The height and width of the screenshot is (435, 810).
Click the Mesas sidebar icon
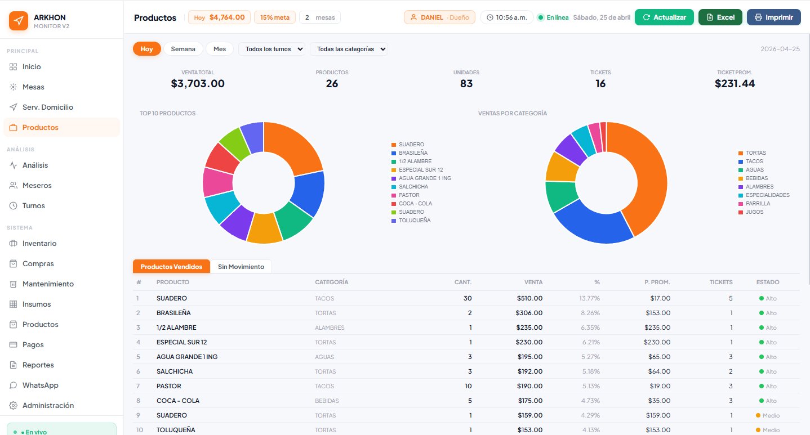click(14, 87)
